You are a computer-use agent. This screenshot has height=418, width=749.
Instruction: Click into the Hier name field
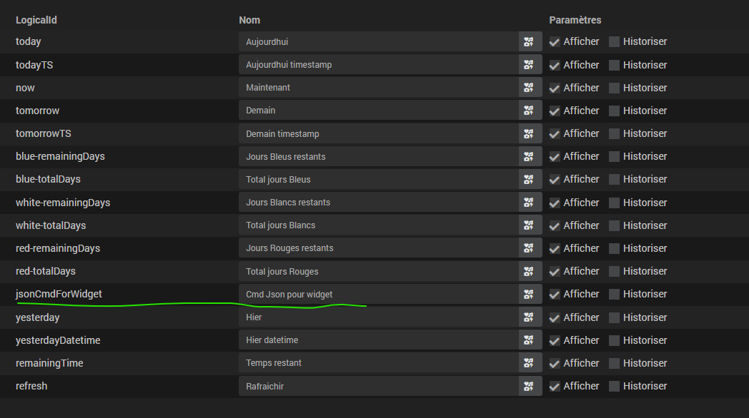click(x=378, y=317)
